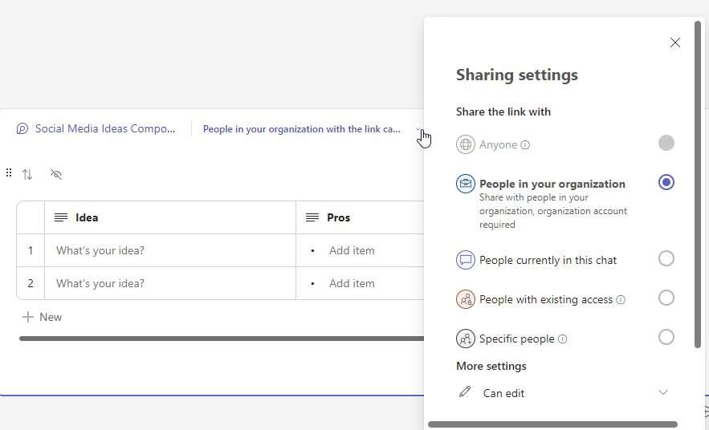Click the sort arrows icon above the table
Image resolution: width=709 pixels, height=430 pixels.
[27, 174]
